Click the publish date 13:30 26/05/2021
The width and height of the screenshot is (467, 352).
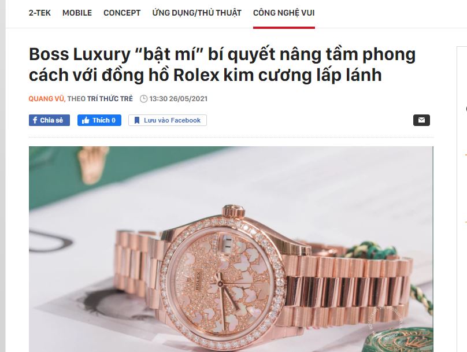179,99
